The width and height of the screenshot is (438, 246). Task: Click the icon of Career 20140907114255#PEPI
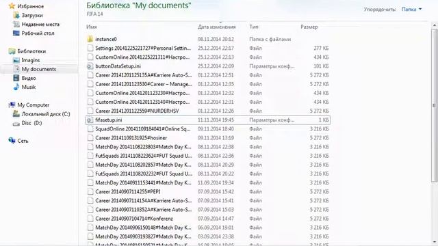(x=90, y=191)
